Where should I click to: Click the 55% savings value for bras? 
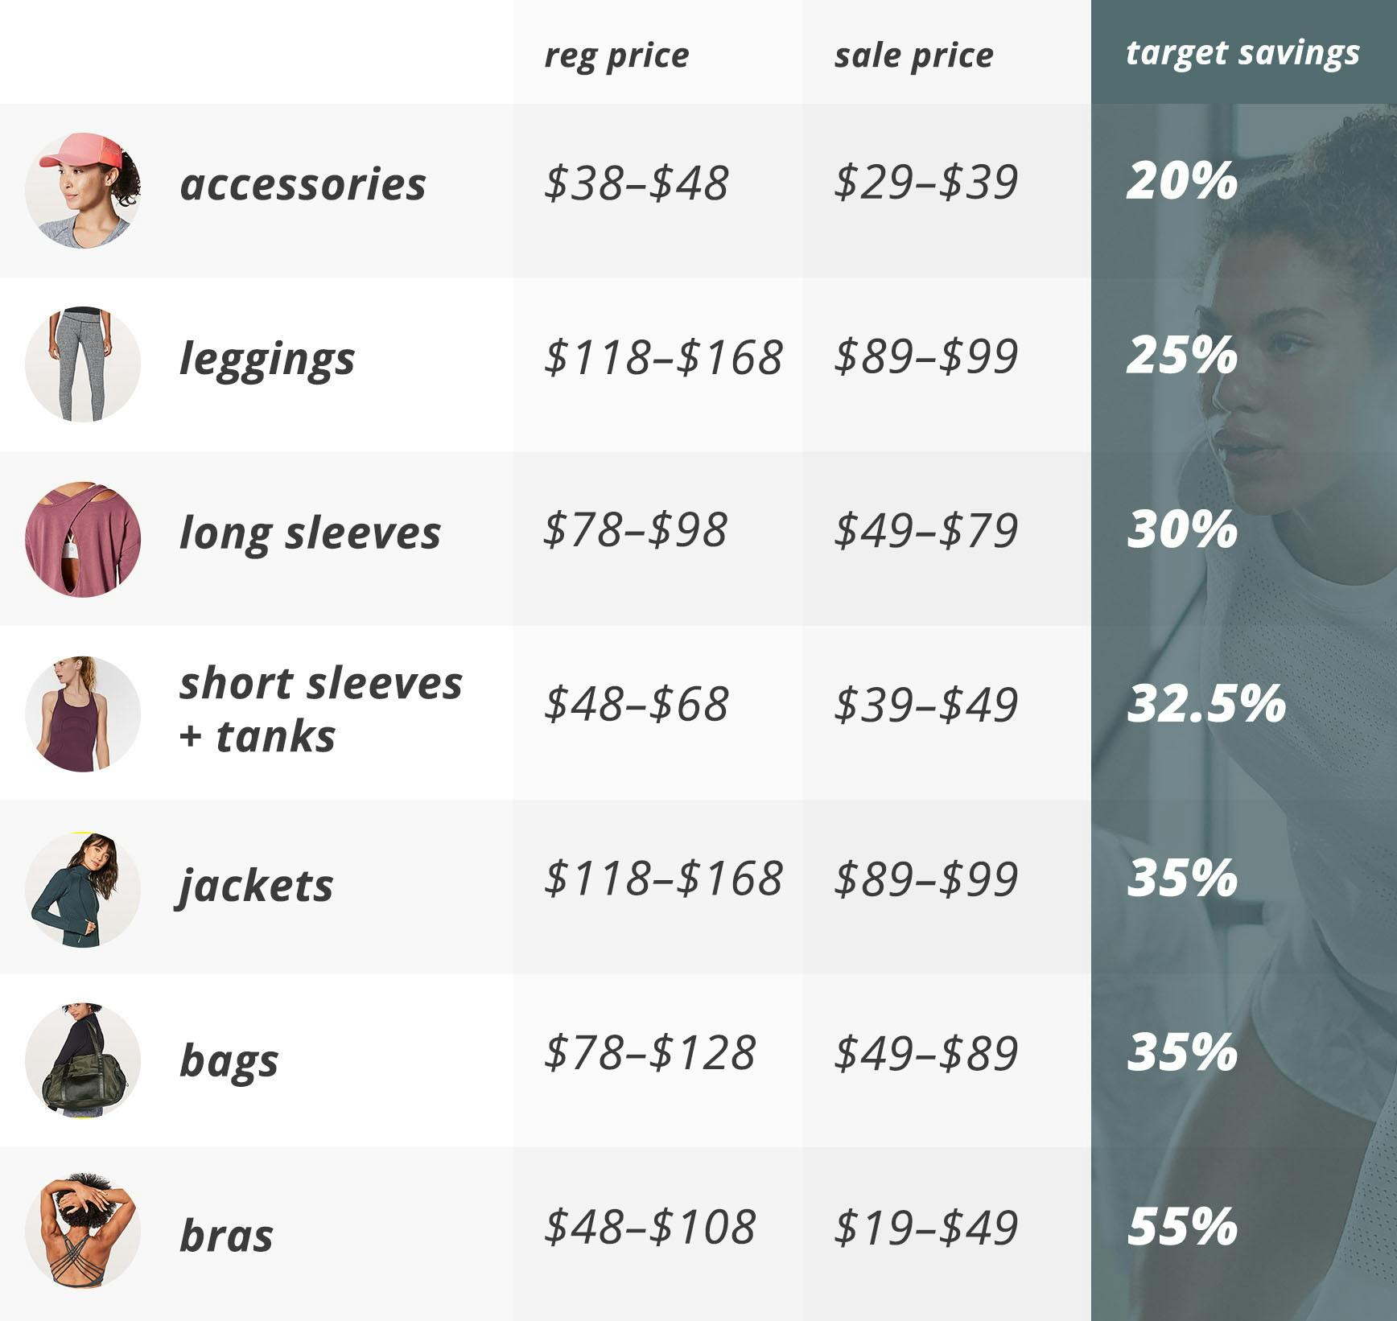tap(1181, 1226)
